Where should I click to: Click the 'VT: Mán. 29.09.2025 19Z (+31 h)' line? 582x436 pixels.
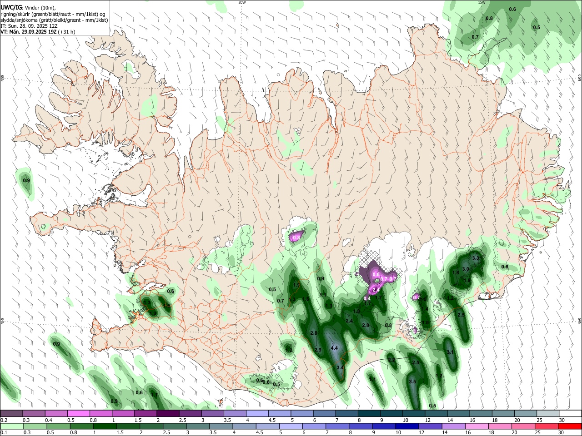38,32
